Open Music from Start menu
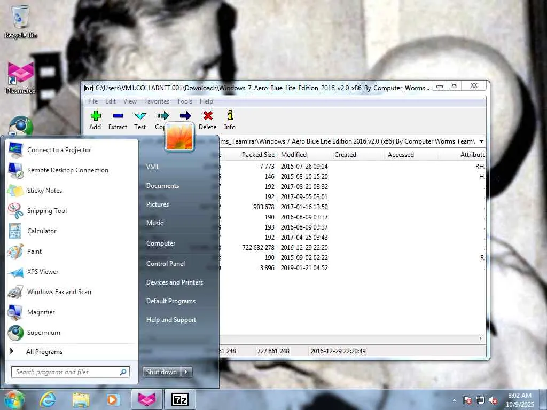The image size is (547, 410). pyautogui.click(x=155, y=223)
